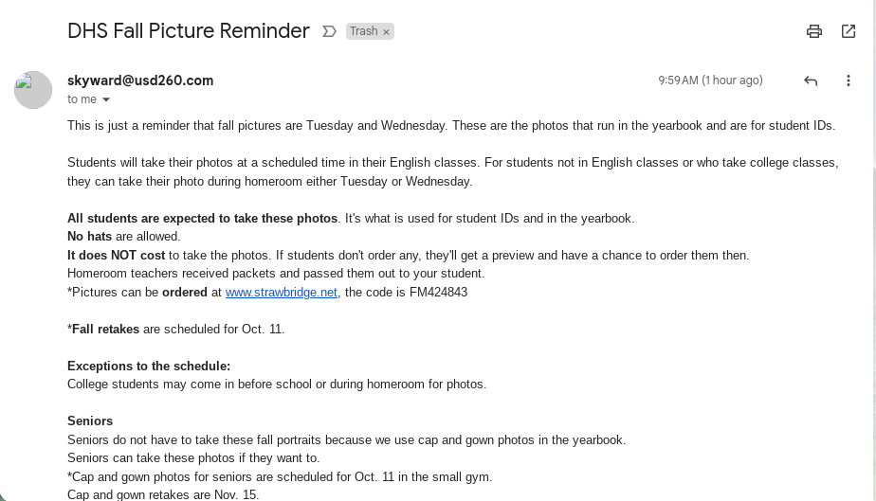View the sender's profile avatar
Image resolution: width=876 pixels, height=501 pixels.
(33, 90)
